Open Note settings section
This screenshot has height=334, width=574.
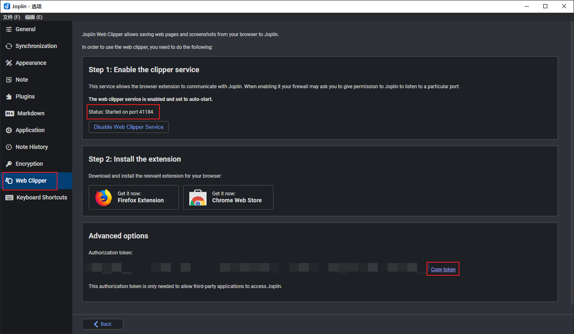click(x=36, y=80)
